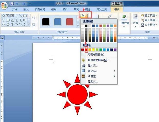
Task: Choose the yellow standard color
Action: coord(93,50)
